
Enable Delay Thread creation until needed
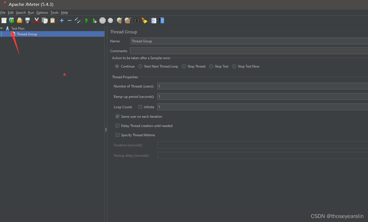pyautogui.click(x=117, y=126)
